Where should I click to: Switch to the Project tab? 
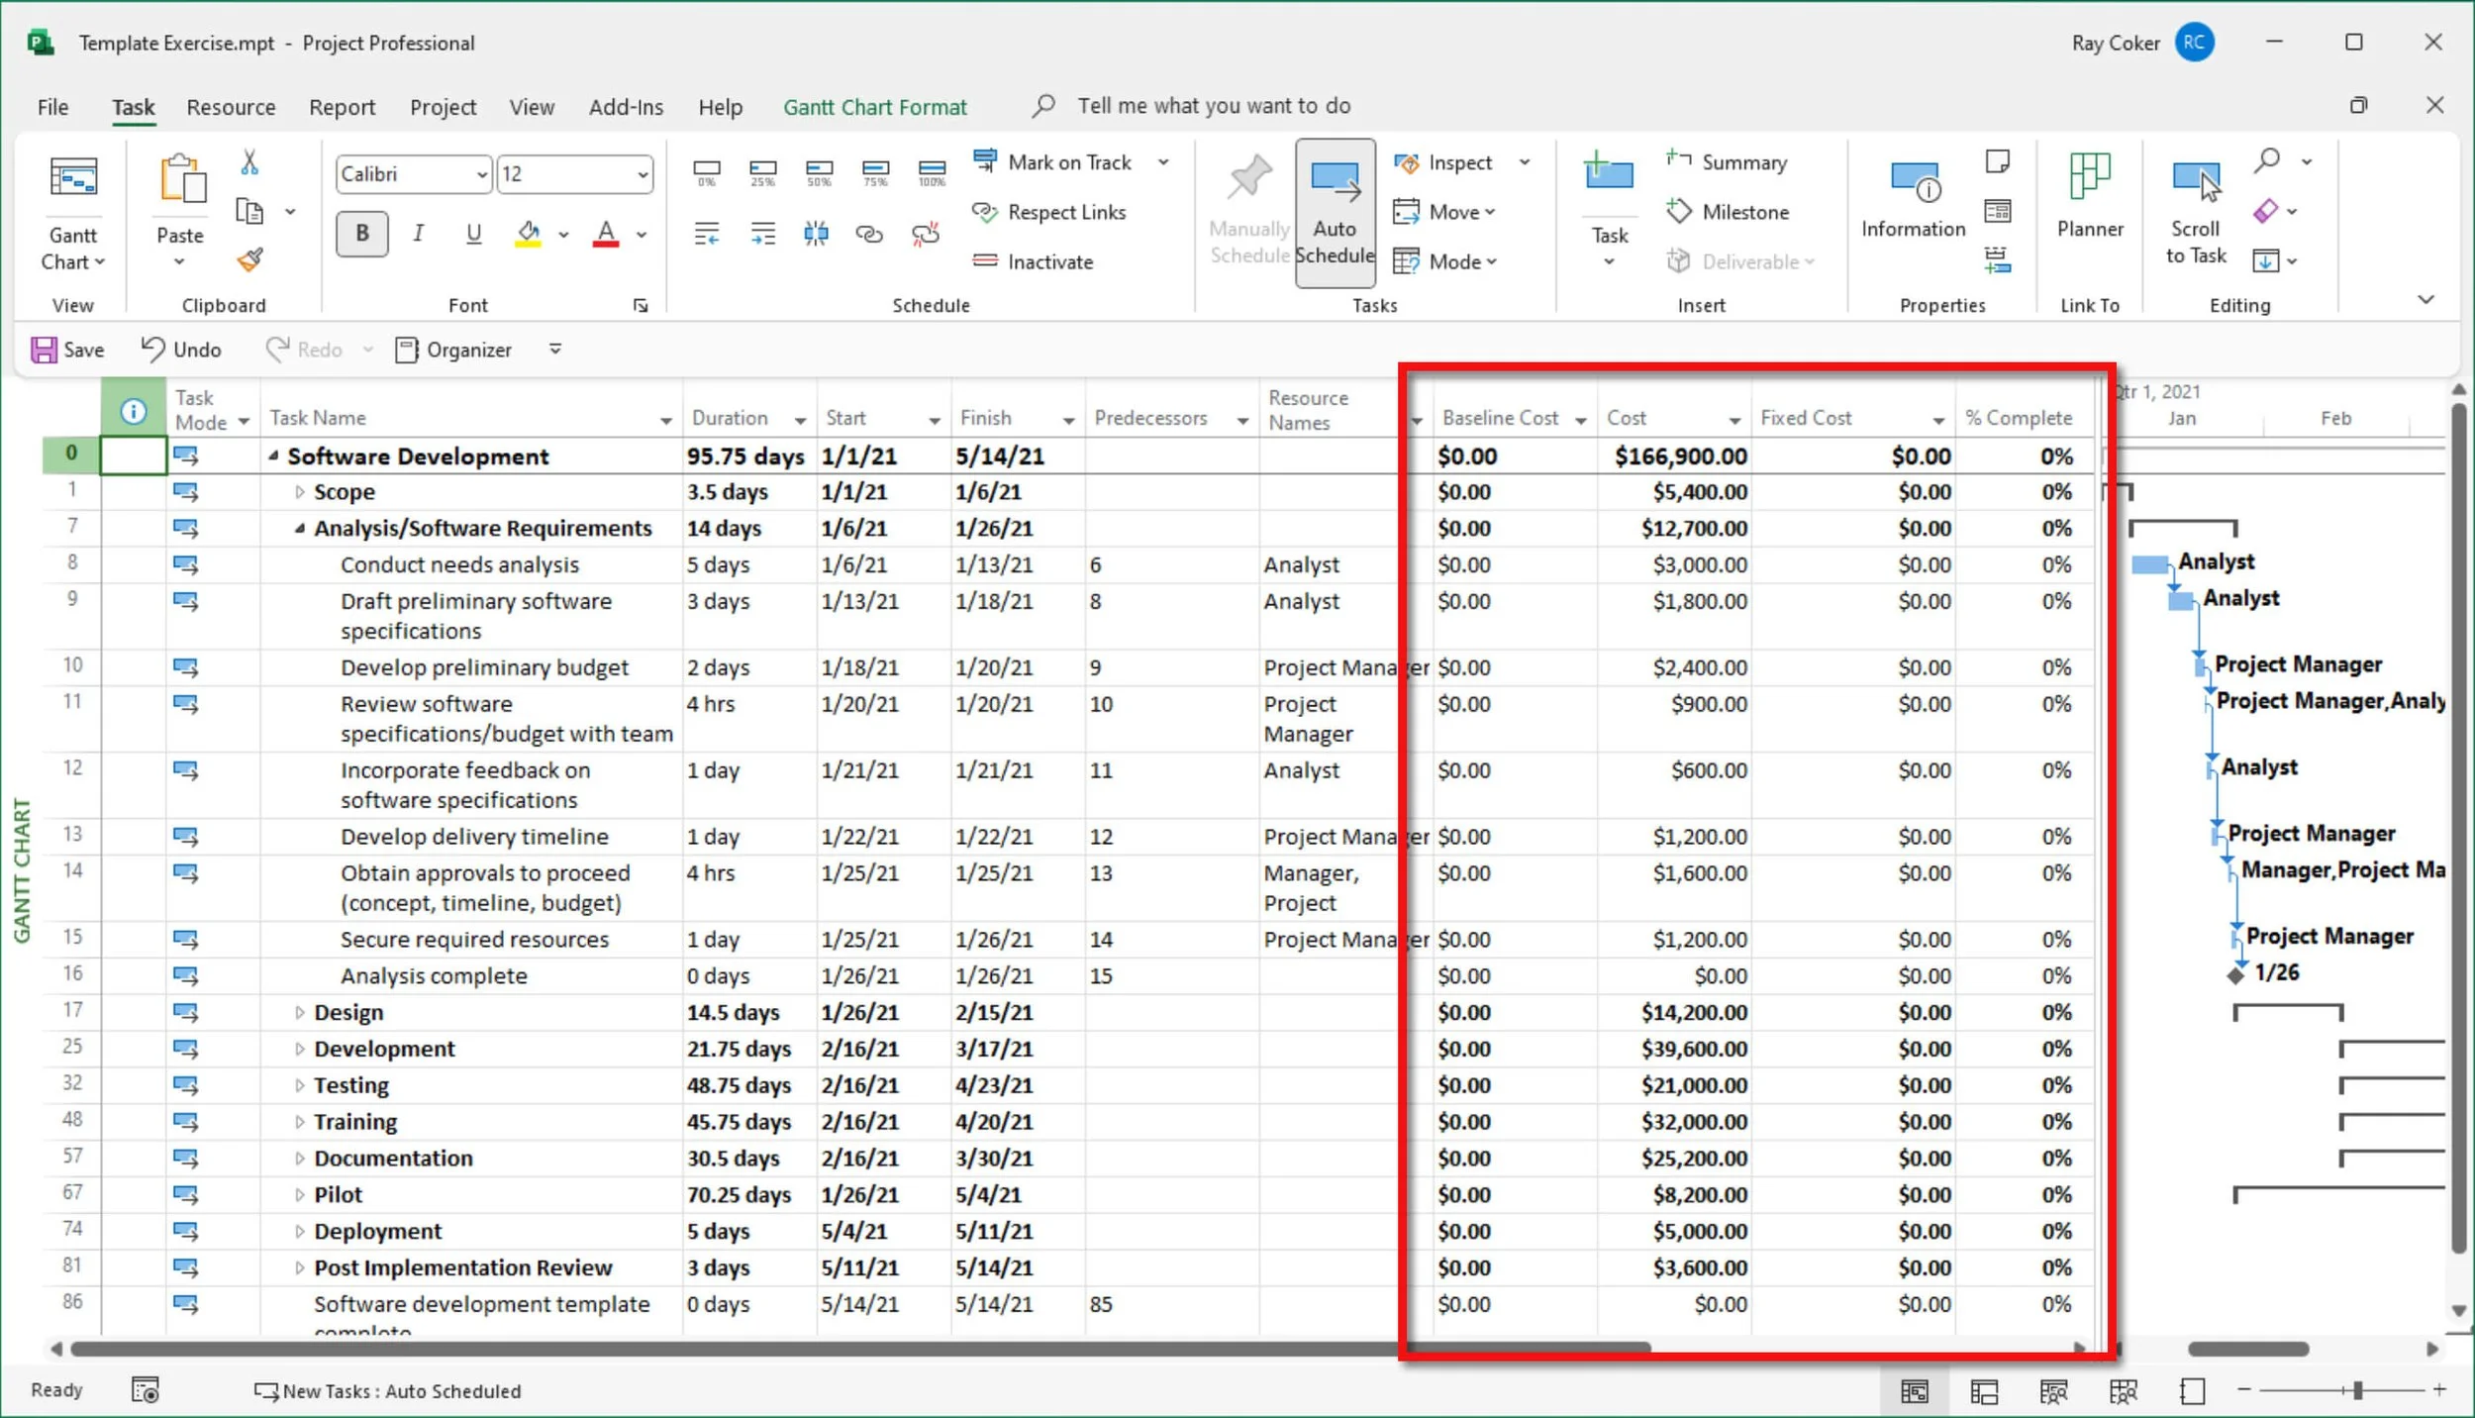click(x=443, y=107)
